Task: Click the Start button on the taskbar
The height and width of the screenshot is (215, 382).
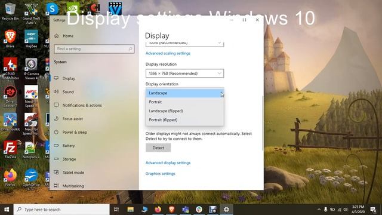Action: (x=7, y=210)
